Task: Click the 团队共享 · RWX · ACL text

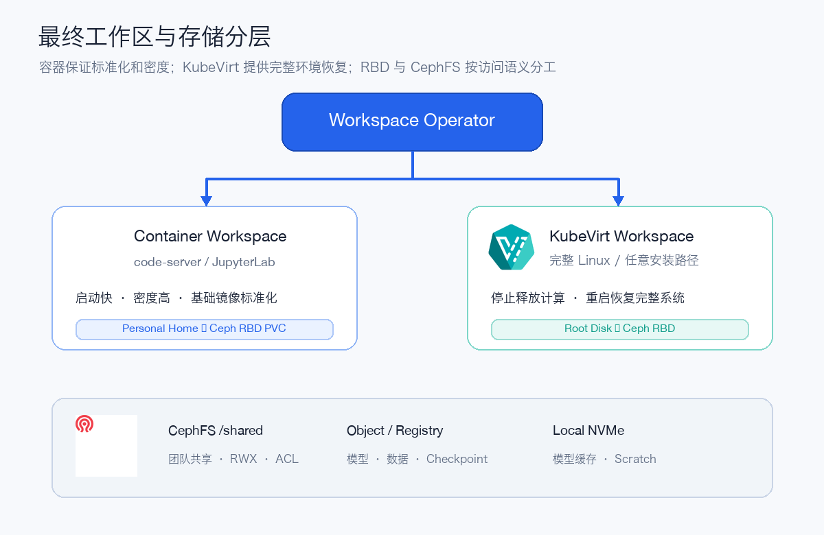Action: click(233, 459)
